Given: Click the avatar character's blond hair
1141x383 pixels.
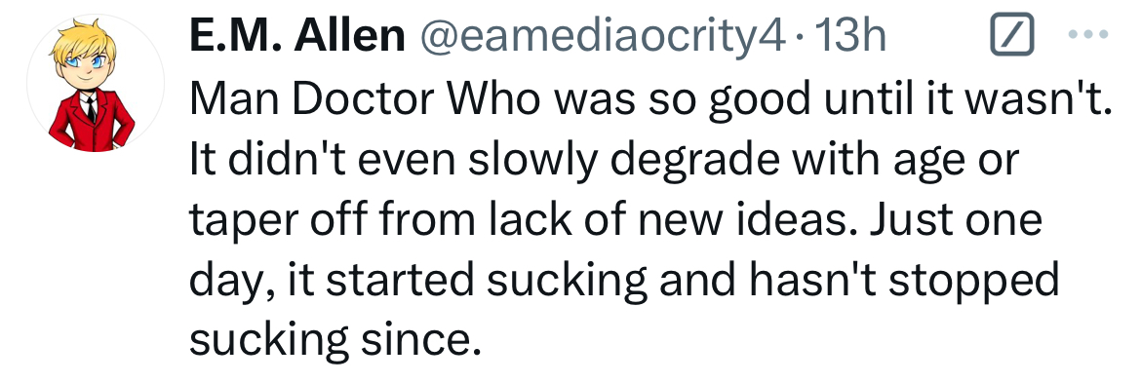Looking at the screenshot, I should pos(84,44).
